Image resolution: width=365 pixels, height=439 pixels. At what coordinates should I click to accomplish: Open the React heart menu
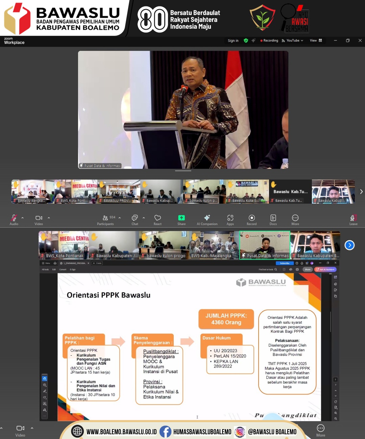(x=157, y=219)
